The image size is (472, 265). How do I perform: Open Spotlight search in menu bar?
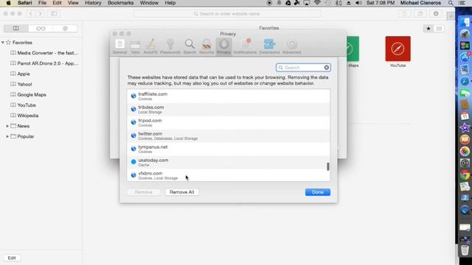451,3
